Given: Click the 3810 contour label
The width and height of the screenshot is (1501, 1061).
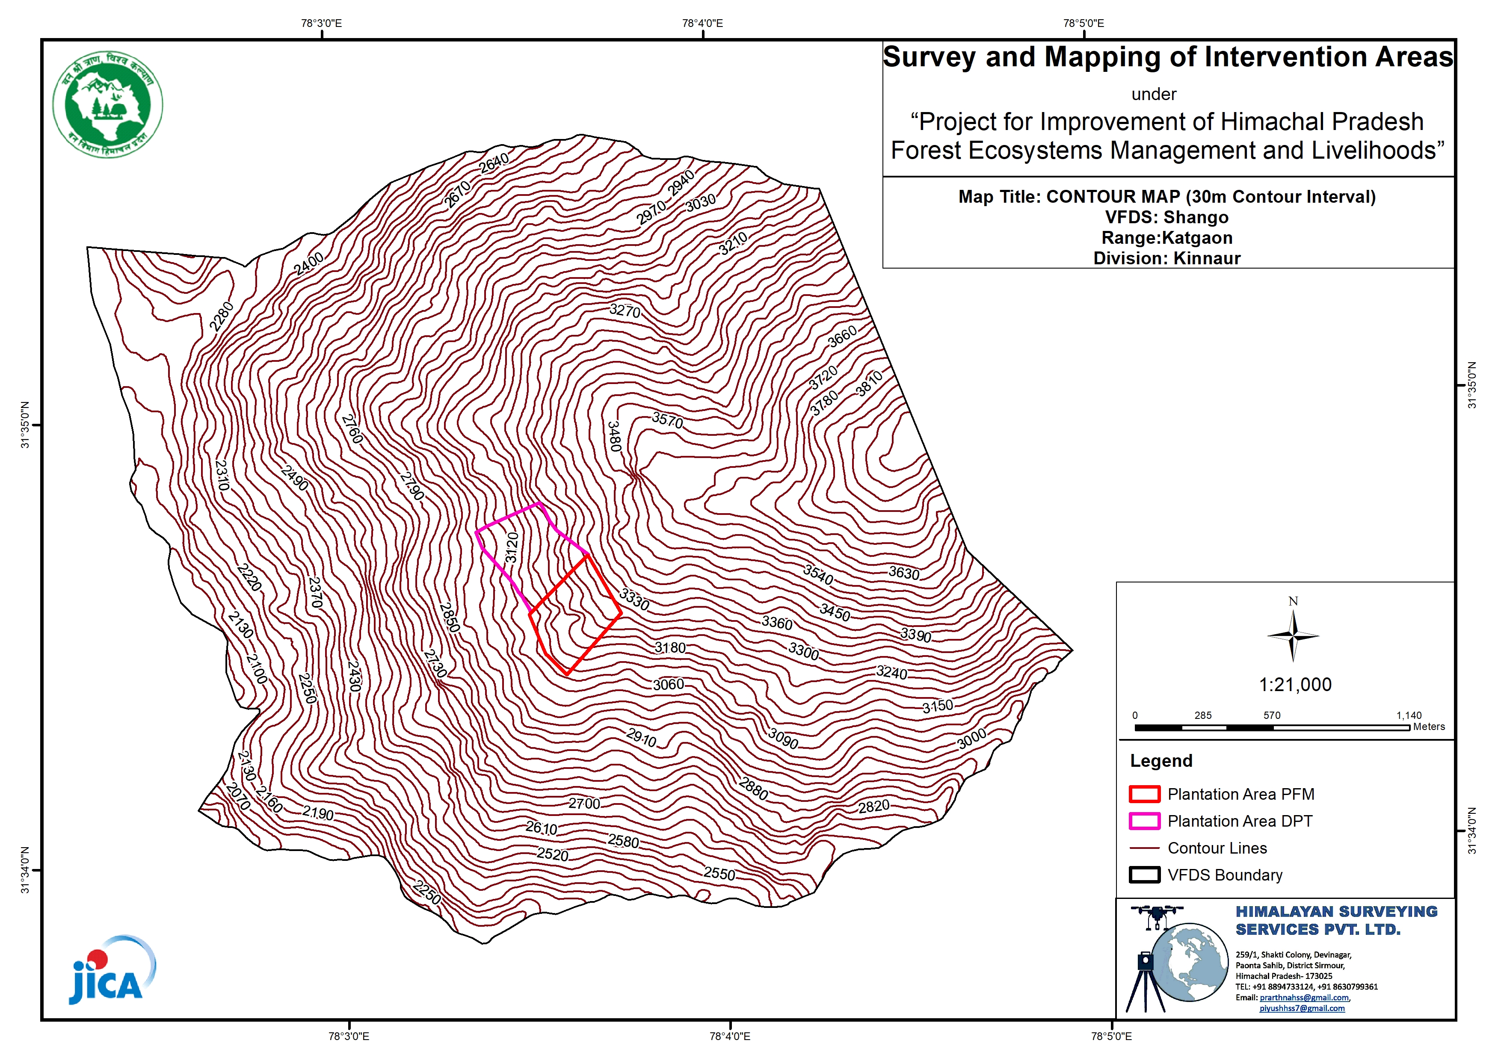Looking at the screenshot, I should click(x=869, y=384).
